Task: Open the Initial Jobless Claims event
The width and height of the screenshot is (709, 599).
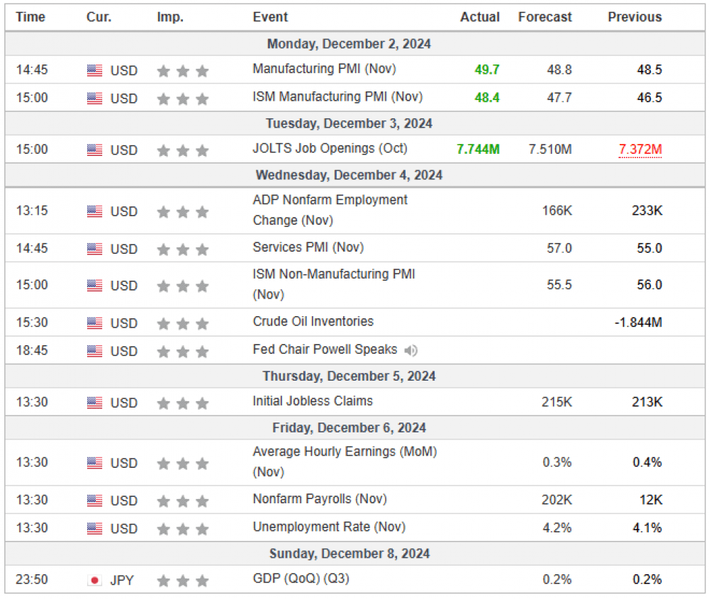Action: 313,401
